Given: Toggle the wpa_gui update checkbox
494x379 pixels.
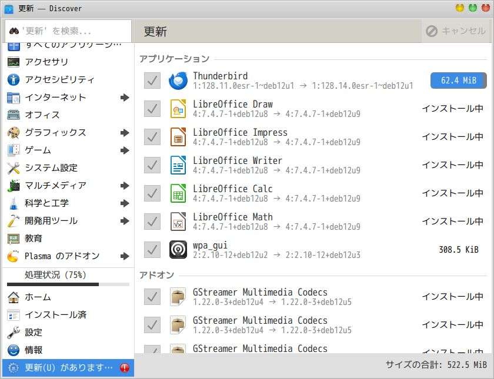Looking at the screenshot, I should (152, 250).
